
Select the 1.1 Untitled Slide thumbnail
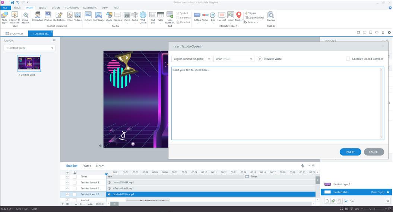coord(29,63)
